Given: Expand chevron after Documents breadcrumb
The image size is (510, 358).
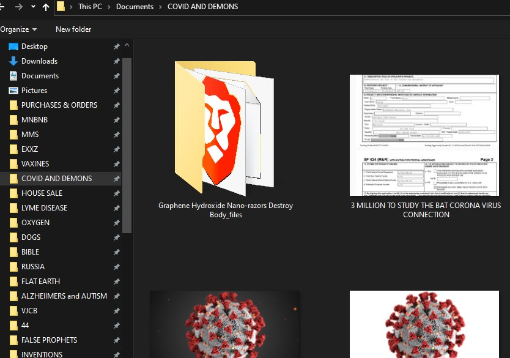Looking at the screenshot, I should click(160, 7).
